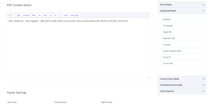Click the Other Options chevron
Screen dimensions: 209x105
(203, 91)
